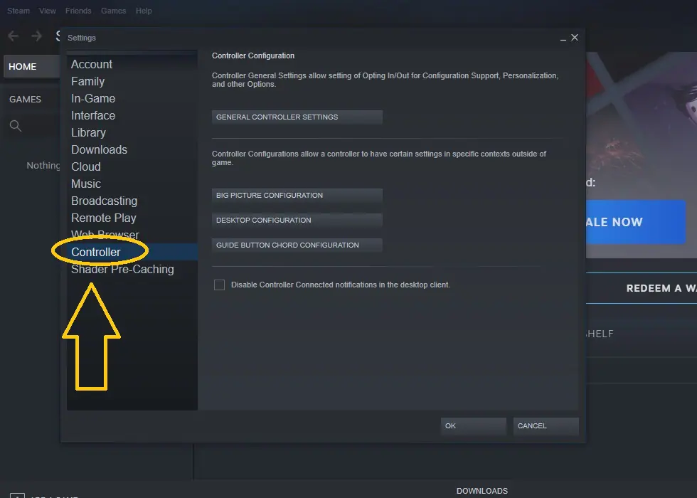Viewport: 697px width, 498px height.
Task: Open the Friends menu
Action: 78,11
